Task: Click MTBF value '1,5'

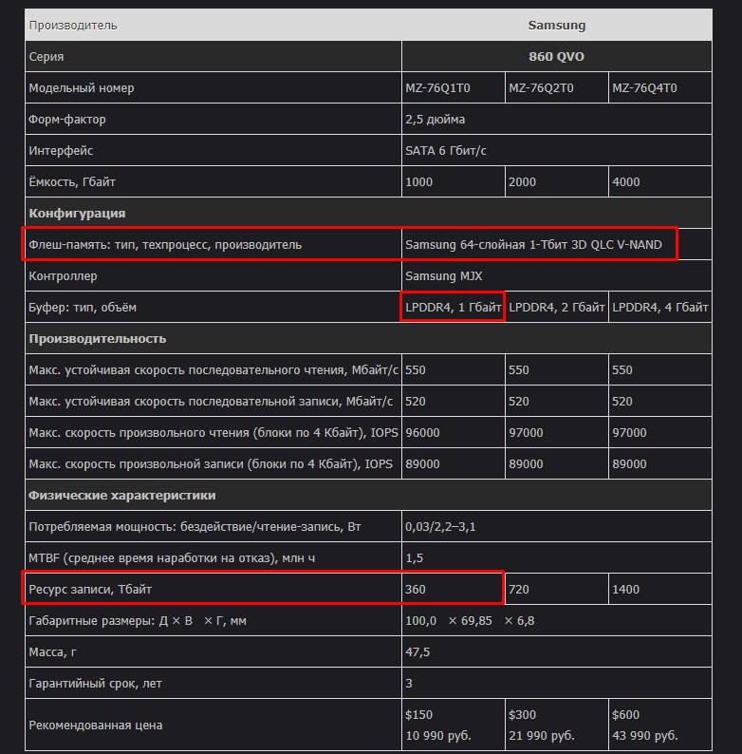Action: (x=415, y=558)
